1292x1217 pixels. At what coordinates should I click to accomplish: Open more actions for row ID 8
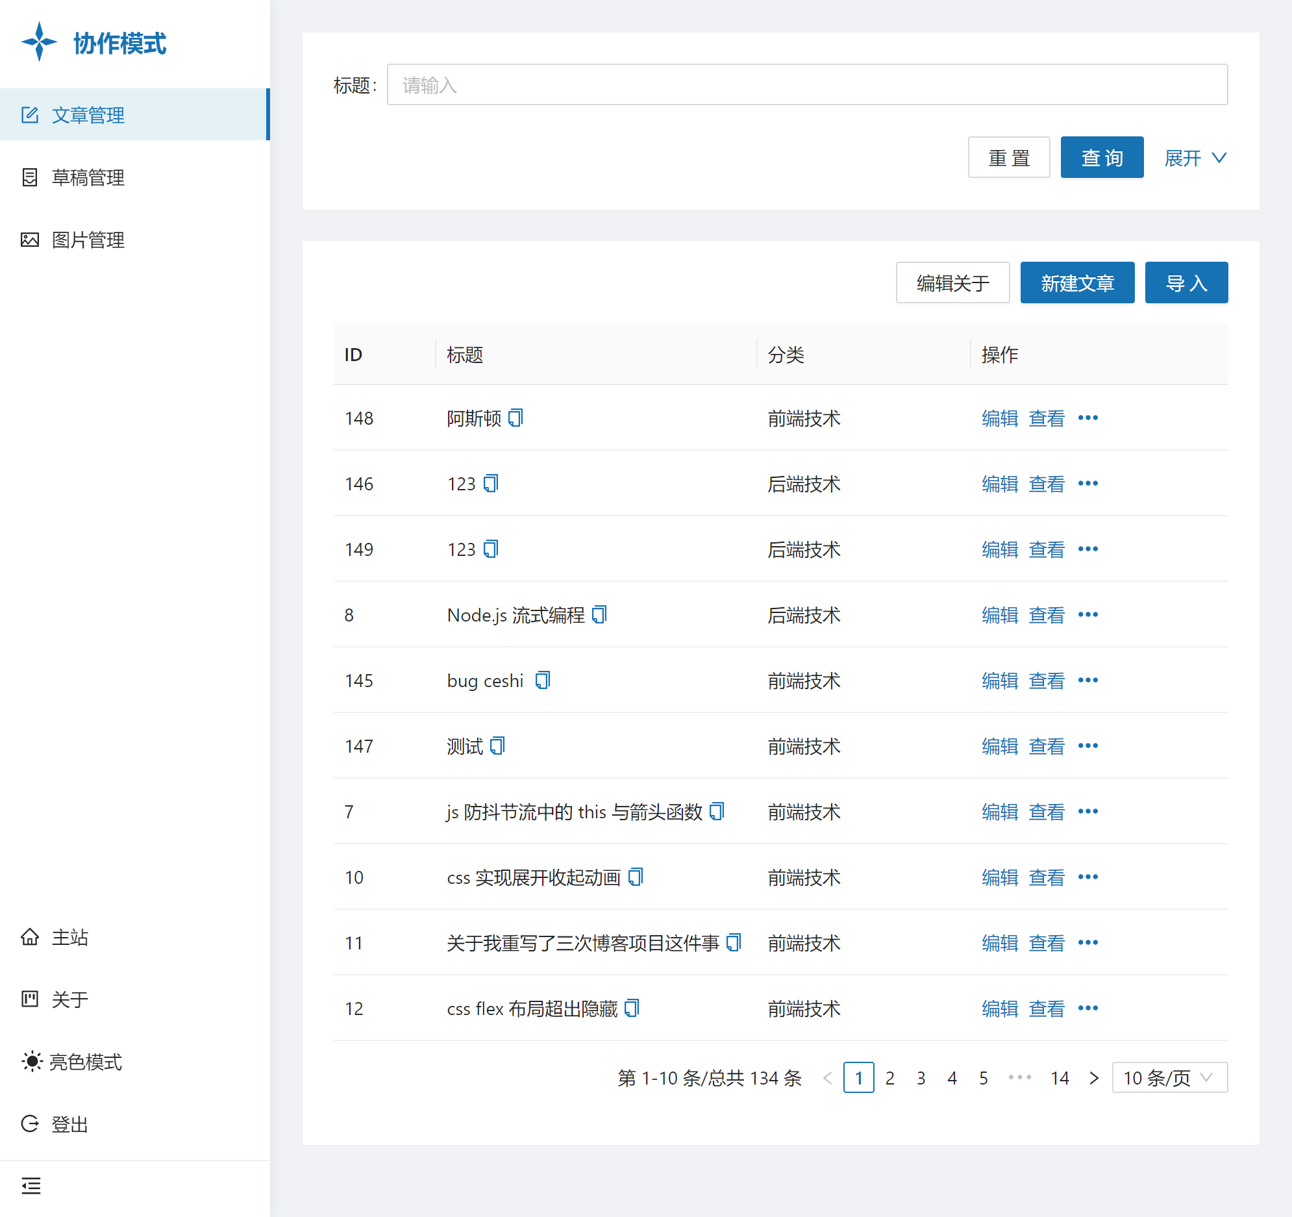point(1088,615)
